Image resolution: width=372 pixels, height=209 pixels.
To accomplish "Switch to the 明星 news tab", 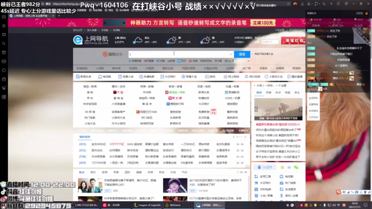I will [x=287, y=92].
